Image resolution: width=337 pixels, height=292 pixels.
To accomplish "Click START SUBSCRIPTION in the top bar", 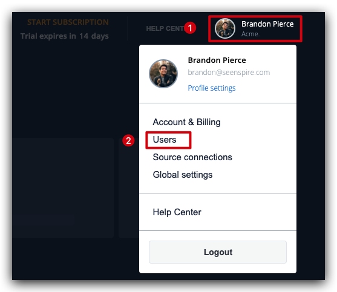I will pos(68,22).
